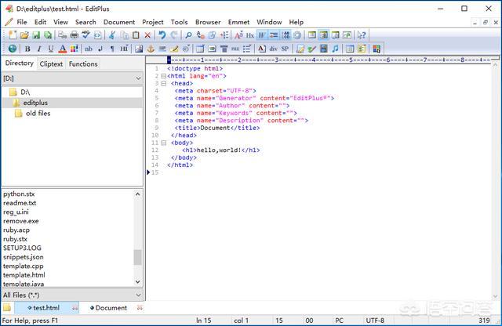Toggle Line Number display icon
The width and height of the screenshot is (502, 326).
click(286, 34)
